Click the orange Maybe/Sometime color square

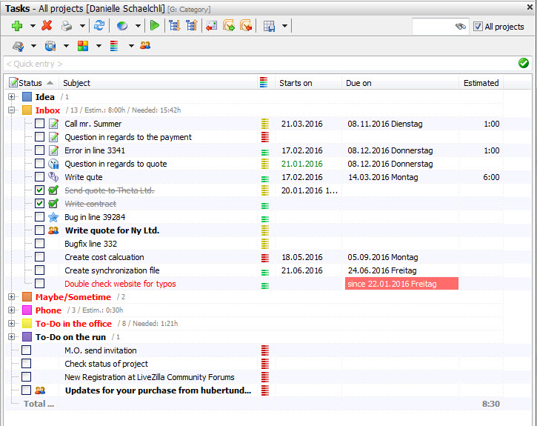(x=27, y=297)
